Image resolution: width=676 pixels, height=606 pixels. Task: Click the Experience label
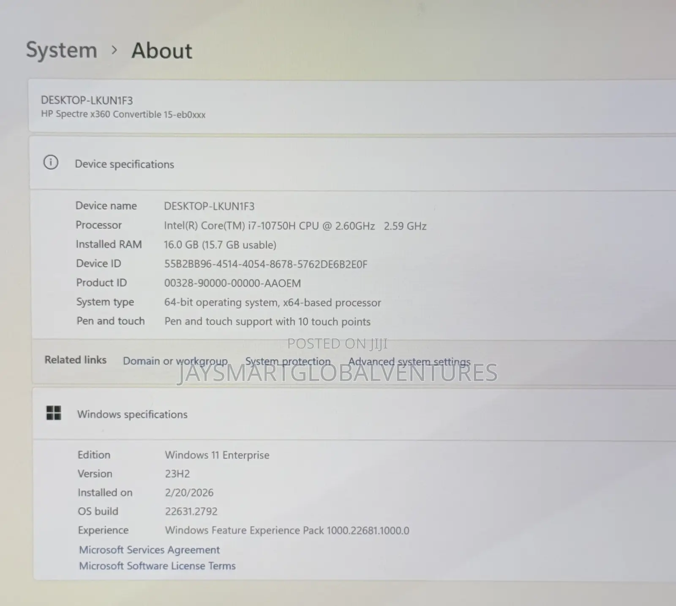(x=103, y=530)
